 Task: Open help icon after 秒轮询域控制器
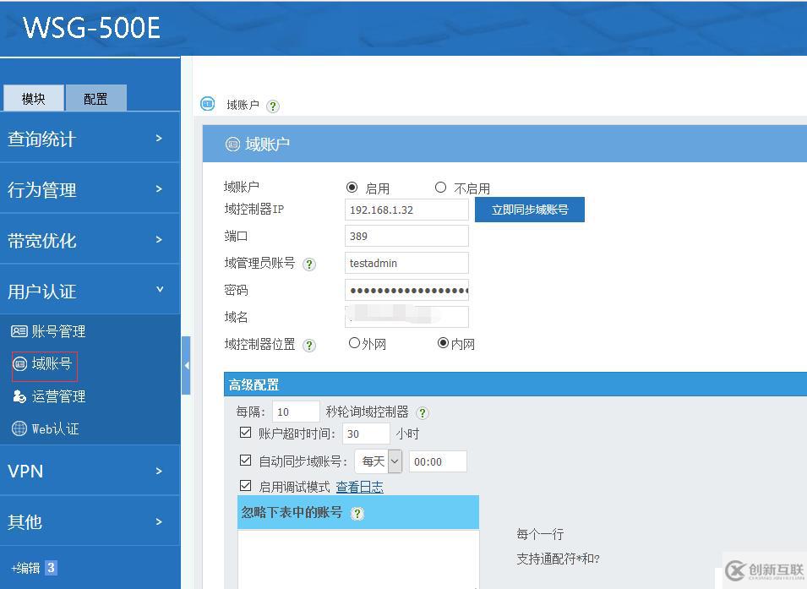click(x=422, y=413)
